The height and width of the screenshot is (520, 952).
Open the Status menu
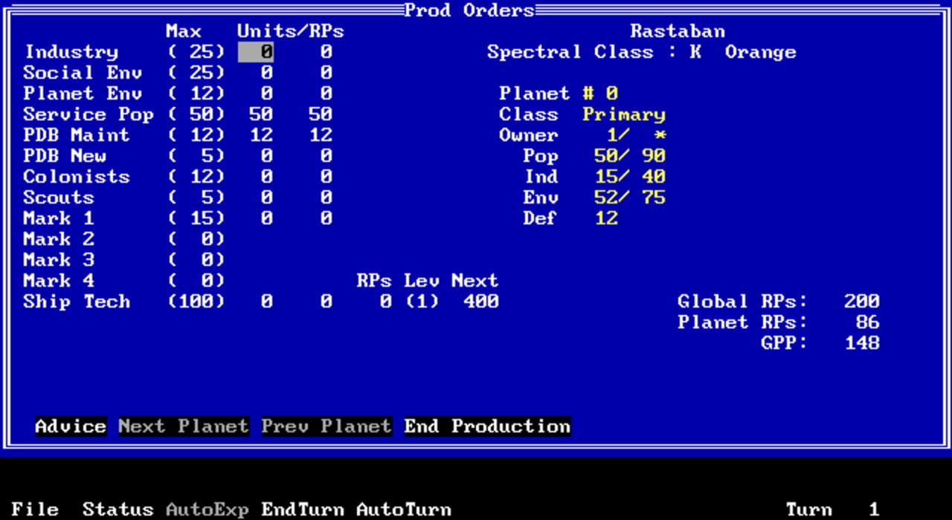click(118, 510)
